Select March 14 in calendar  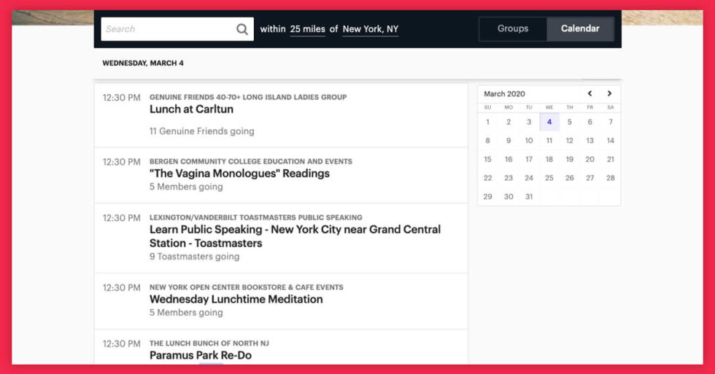(611, 141)
